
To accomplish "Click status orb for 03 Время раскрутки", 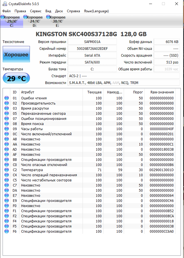I will [7, 108].
